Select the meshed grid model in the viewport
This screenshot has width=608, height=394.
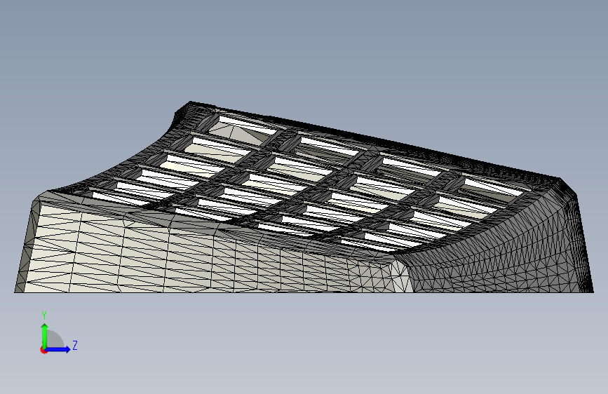pyautogui.click(x=304, y=197)
